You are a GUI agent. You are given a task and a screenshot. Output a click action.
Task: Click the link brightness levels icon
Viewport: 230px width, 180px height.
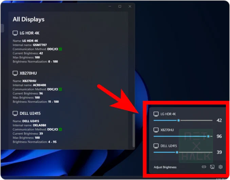[x=204, y=167]
